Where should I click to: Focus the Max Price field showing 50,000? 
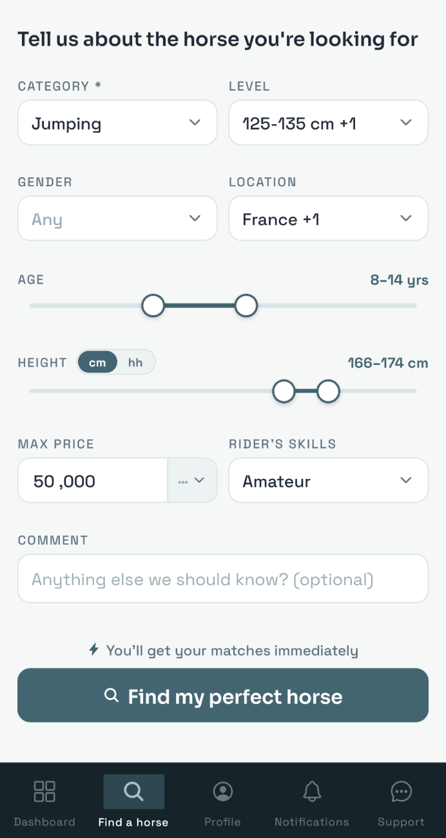(x=93, y=480)
